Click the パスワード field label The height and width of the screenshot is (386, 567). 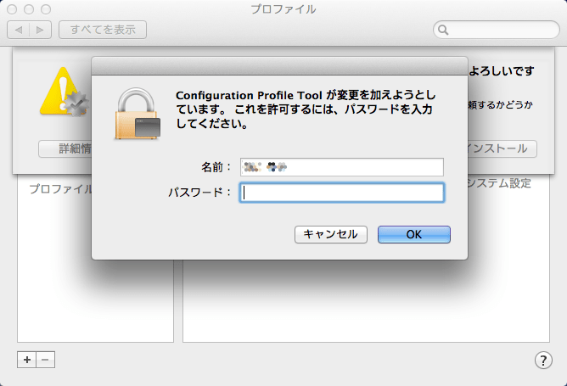(199, 193)
